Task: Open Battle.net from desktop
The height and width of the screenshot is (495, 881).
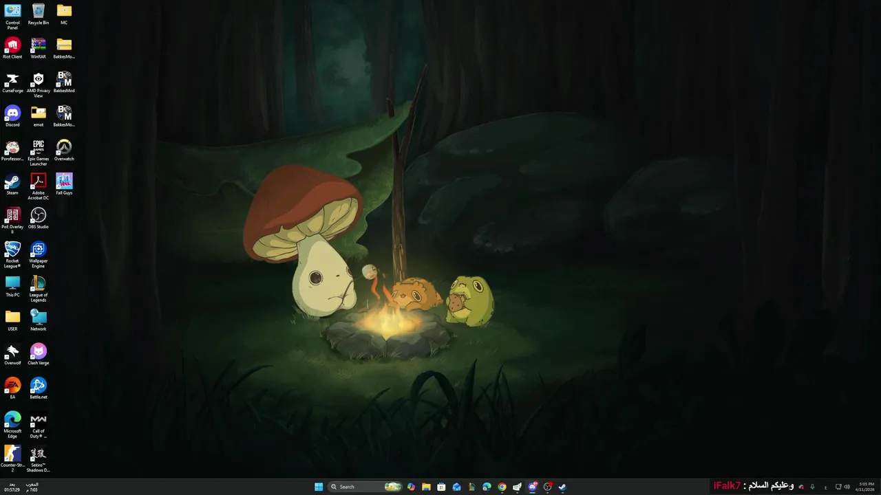Action: pos(39,388)
